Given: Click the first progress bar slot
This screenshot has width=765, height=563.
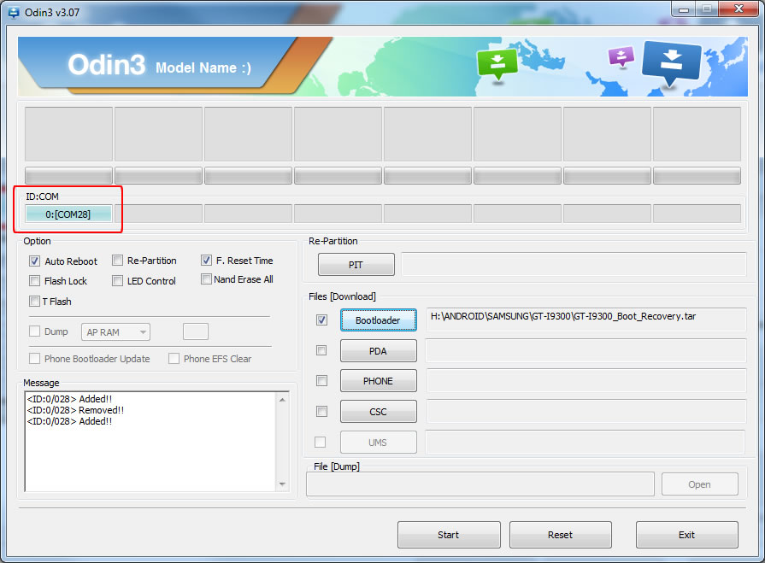Looking at the screenshot, I should click(x=68, y=175).
